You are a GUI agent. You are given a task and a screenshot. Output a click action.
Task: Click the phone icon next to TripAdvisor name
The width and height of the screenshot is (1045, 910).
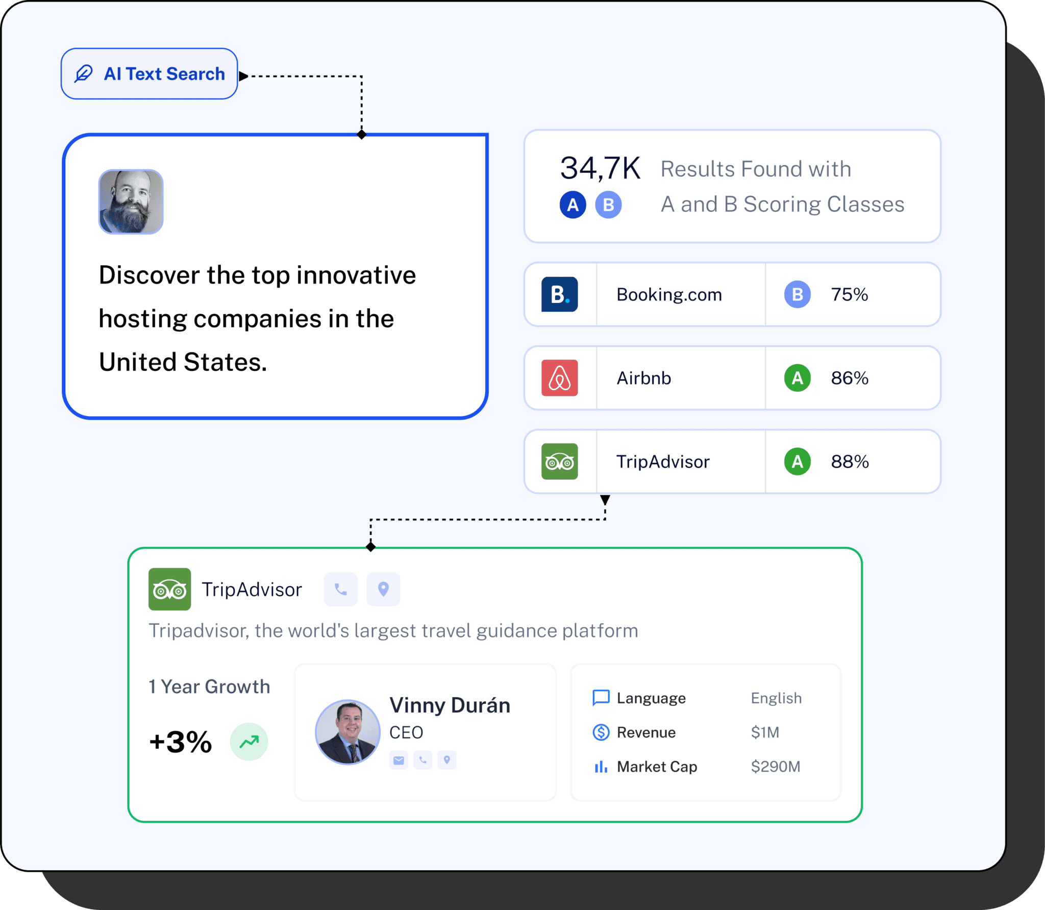(340, 589)
